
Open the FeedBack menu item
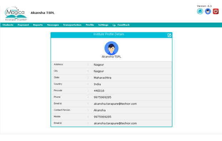(123, 25)
